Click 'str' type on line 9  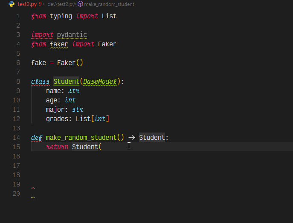[74, 91]
